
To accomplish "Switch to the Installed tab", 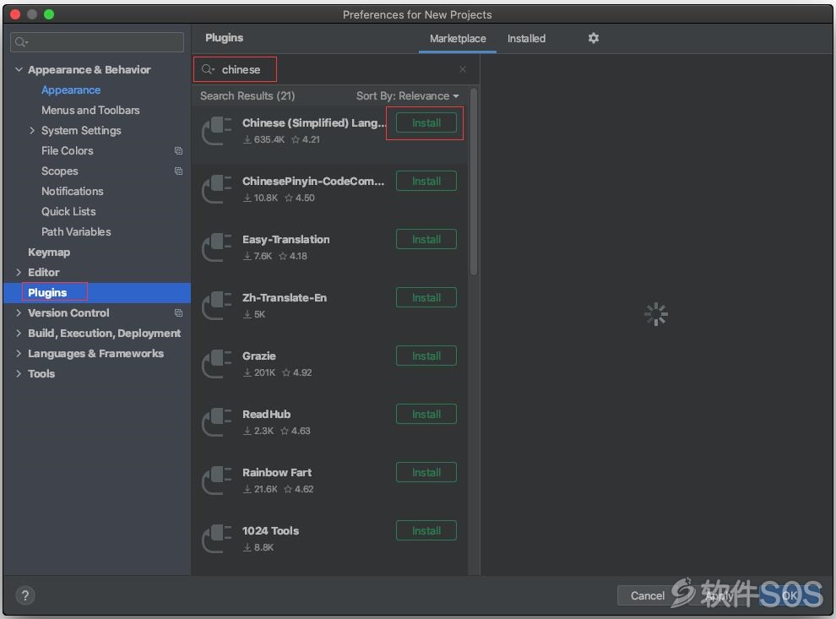I will (526, 38).
